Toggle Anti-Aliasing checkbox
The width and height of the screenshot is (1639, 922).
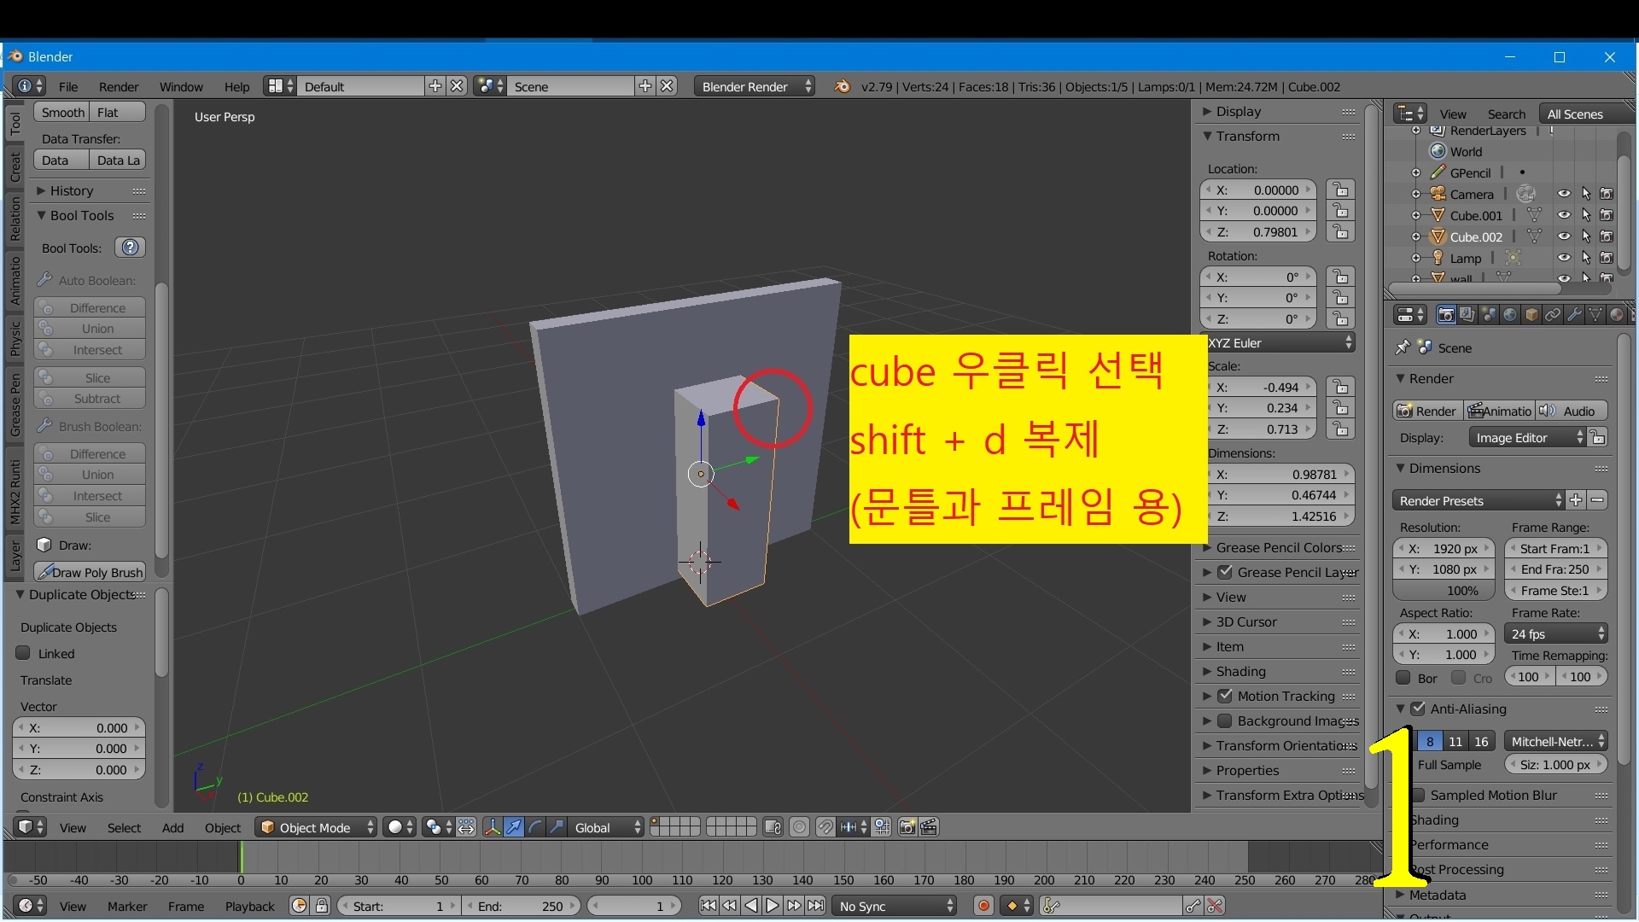coord(1418,709)
